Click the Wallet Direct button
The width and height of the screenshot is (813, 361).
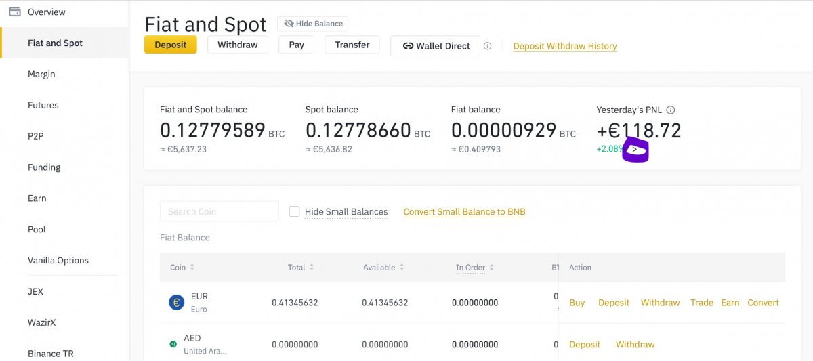[435, 46]
